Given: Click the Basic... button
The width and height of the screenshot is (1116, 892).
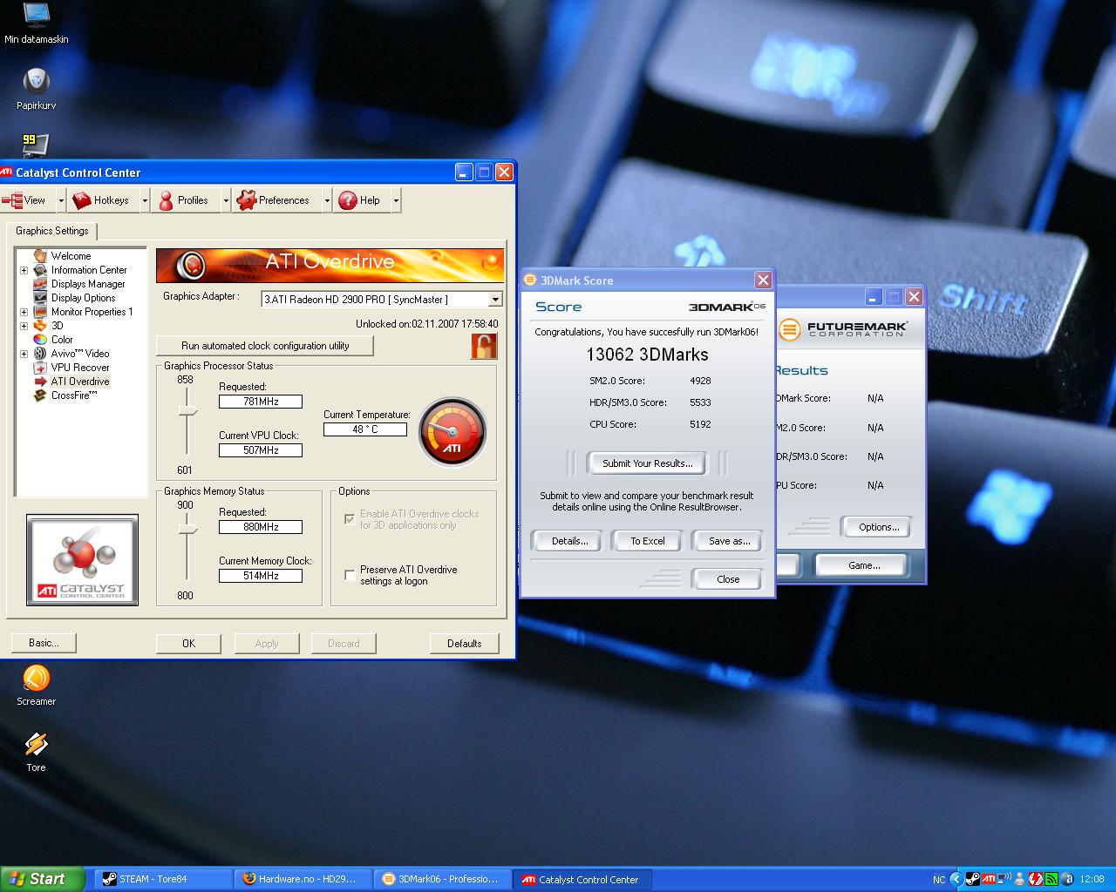Looking at the screenshot, I should tap(44, 643).
